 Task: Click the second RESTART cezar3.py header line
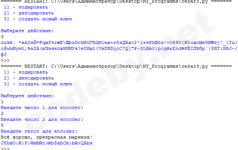116,67
